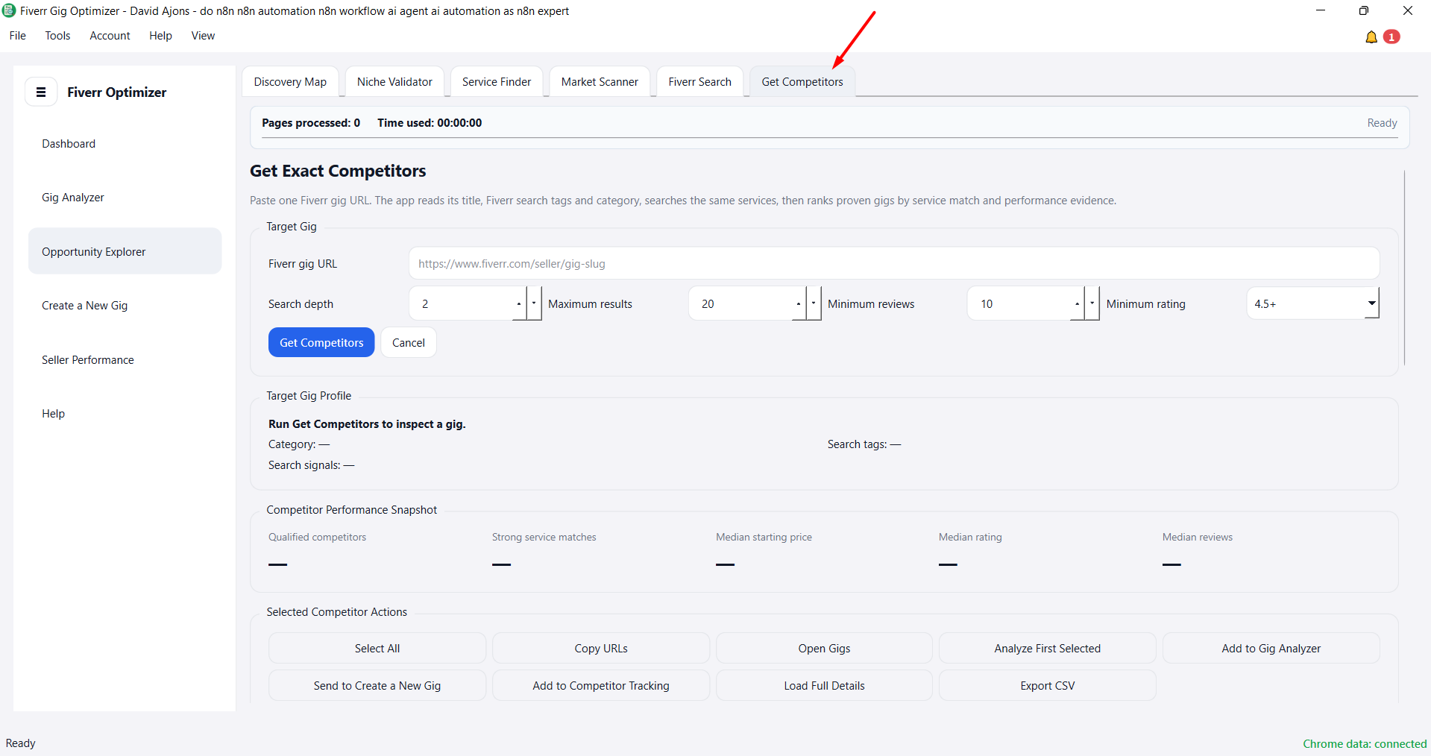Click Send to Create a New Gig
1431x756 pixels.
[377, 685]
